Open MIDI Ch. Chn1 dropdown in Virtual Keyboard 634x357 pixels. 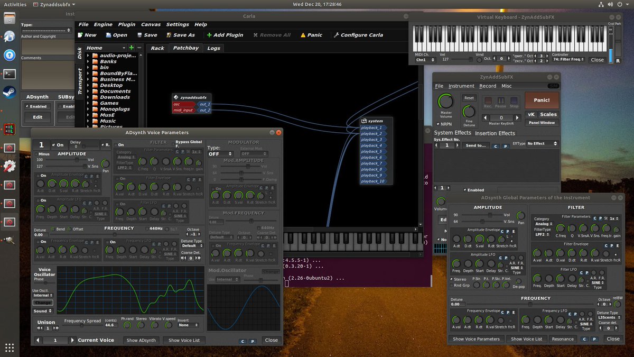tap(425, 60)
